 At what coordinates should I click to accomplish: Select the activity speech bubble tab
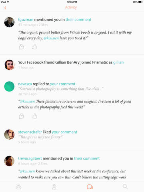[90, 187]
